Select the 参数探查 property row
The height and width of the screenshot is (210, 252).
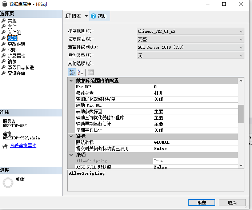click(156, 93)
